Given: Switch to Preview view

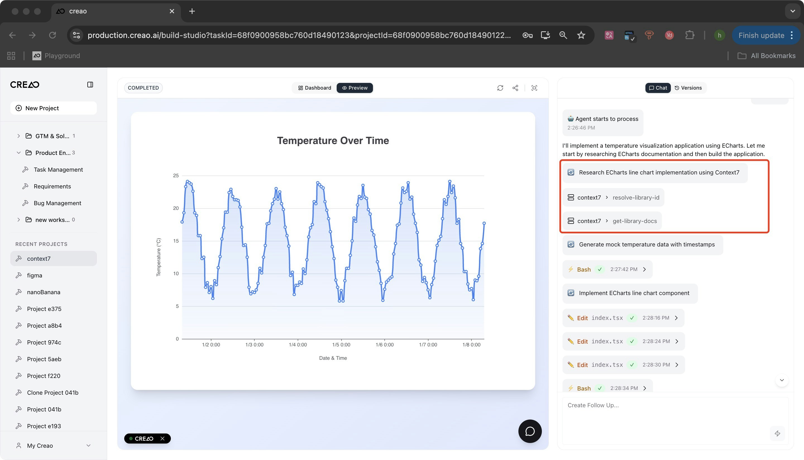Looking at the screenshot, I should (355, 88).
